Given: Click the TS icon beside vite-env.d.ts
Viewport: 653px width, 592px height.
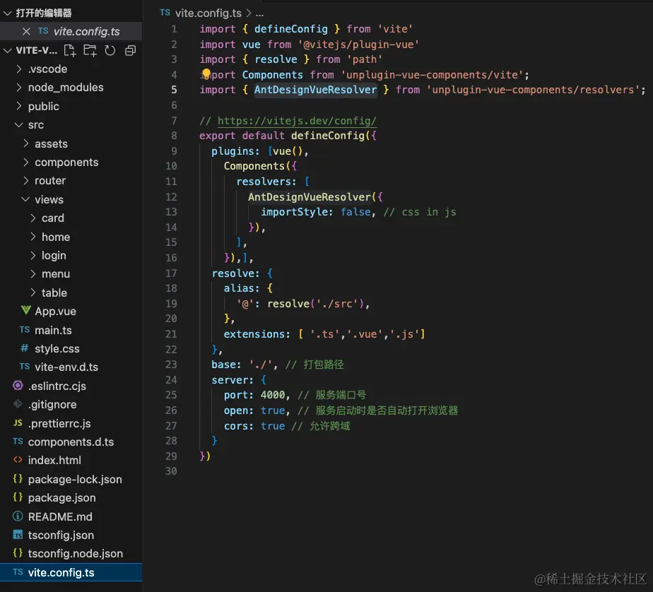Looking at the screenshot, I should point(25,367).
